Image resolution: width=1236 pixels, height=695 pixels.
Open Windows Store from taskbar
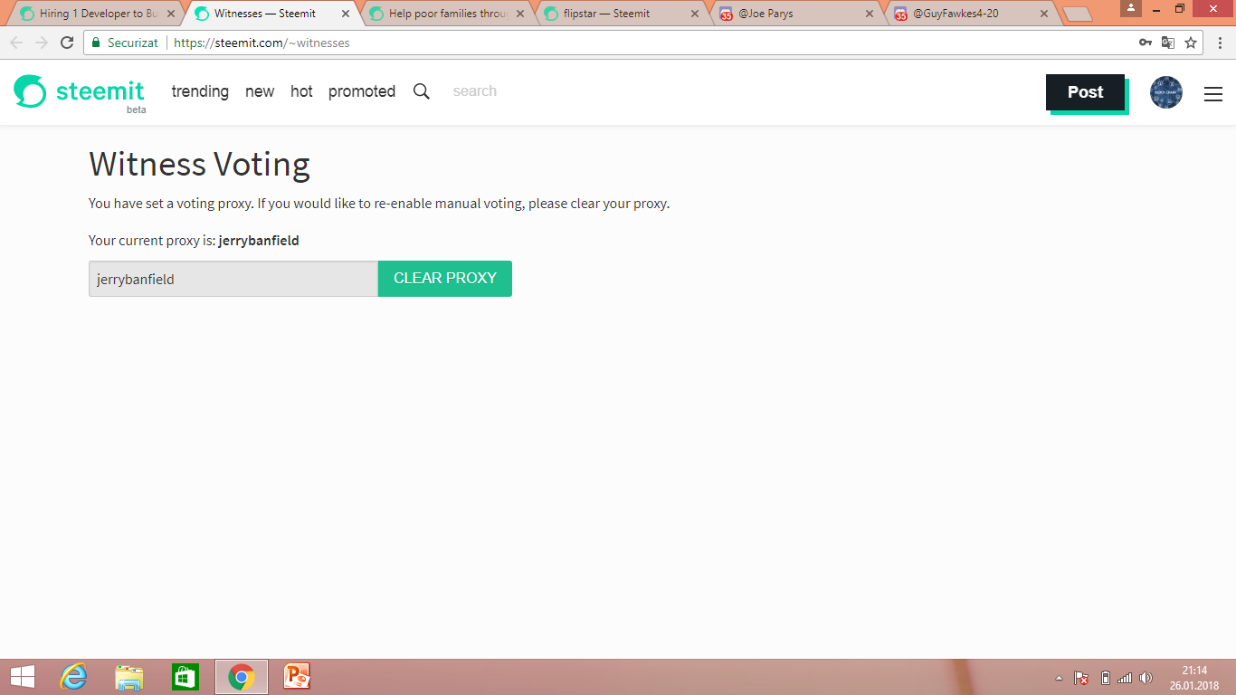point(185,677)
